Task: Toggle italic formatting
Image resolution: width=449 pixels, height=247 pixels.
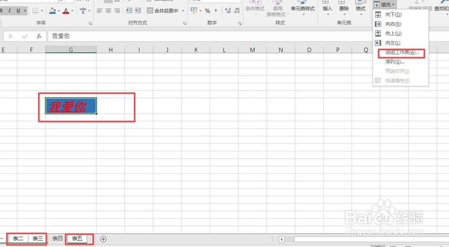Action: [9, 11]
